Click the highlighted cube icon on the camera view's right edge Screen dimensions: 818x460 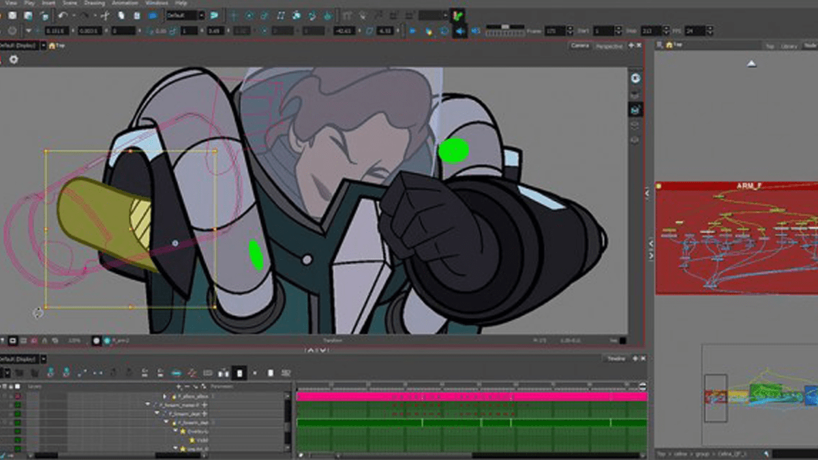point(635,109)
